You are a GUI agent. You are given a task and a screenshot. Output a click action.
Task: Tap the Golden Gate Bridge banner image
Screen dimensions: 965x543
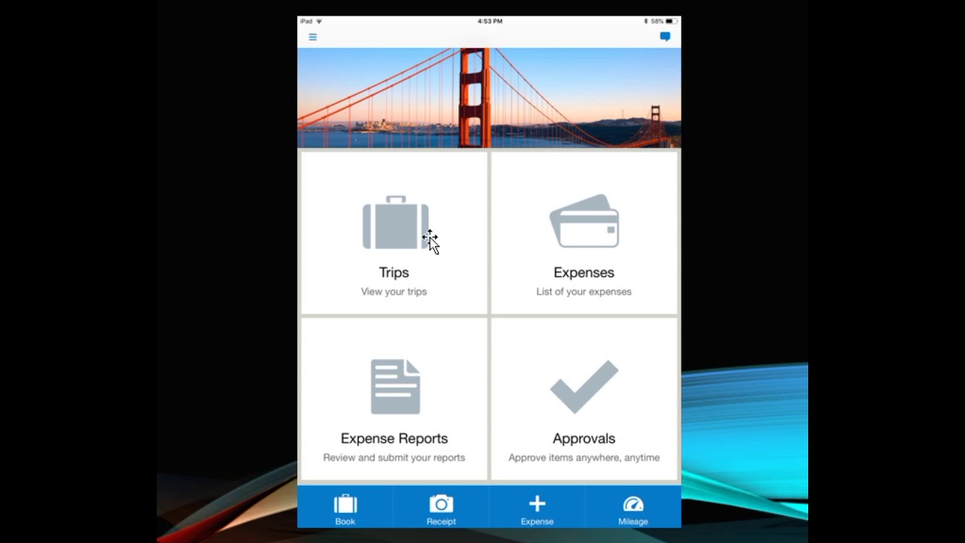pyautogui.click(x=489, y=98)
